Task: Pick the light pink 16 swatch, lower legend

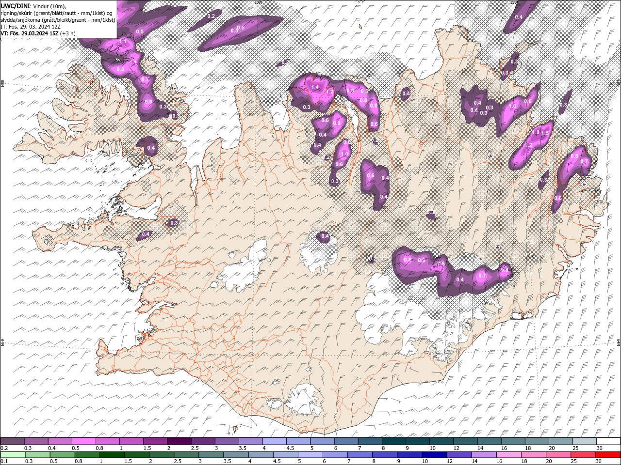Action: 508,455
